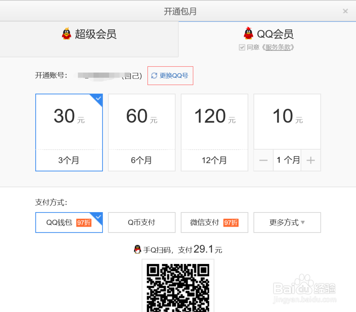This screenshot has width=356, height=312.
Task: Switch to the 超级会员 tab
Action: (89, 34)
